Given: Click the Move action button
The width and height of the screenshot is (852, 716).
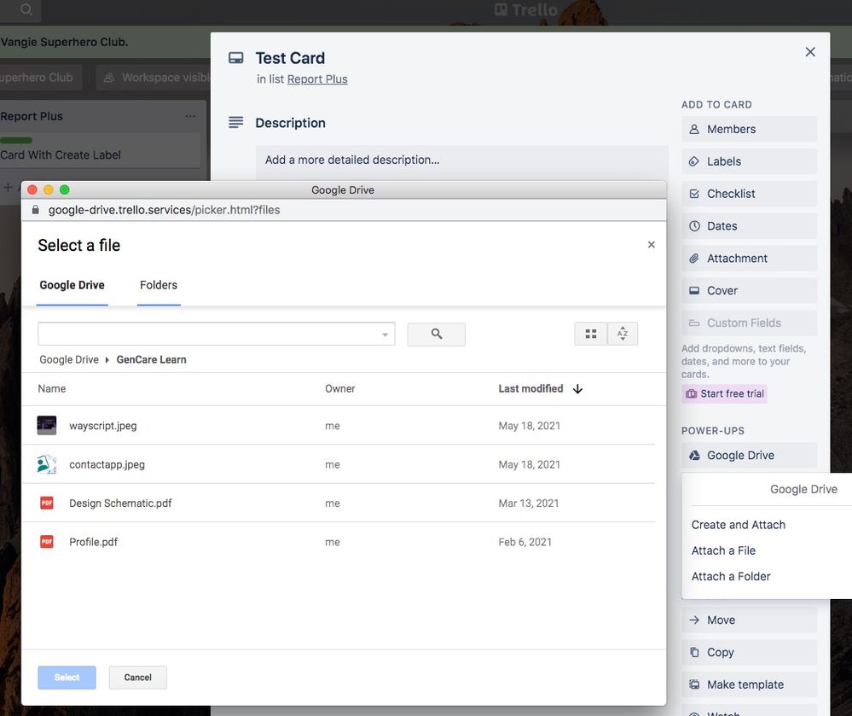Looking at the screenshot, I should coord(749,620).
